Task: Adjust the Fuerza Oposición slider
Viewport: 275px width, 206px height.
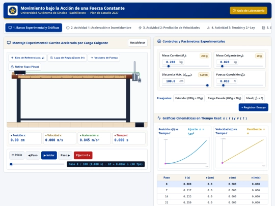Action: pos(239,85)
